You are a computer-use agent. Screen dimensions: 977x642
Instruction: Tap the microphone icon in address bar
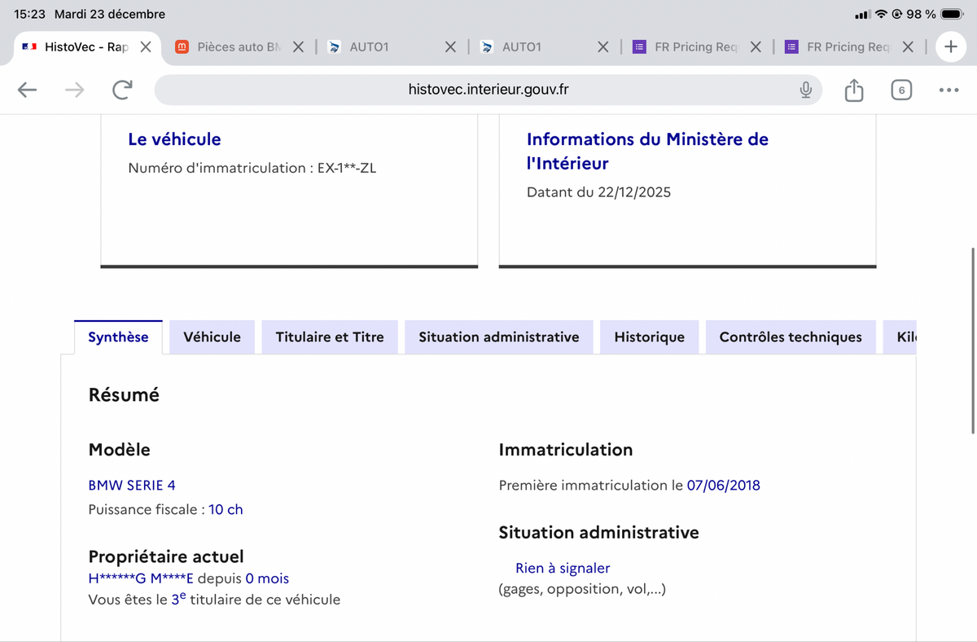(805, 90)
